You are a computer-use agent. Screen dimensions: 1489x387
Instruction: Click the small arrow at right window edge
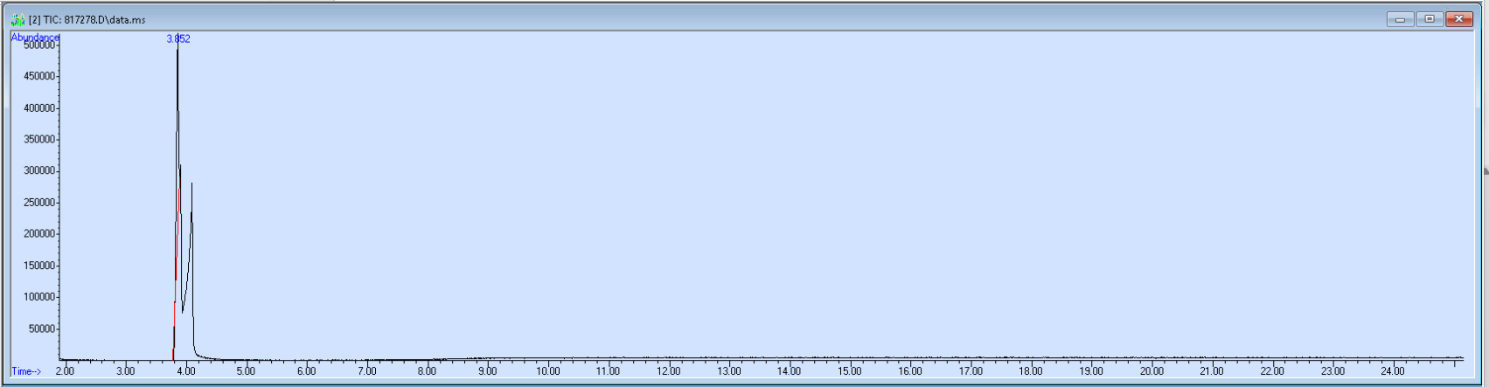coord(1486,171)
